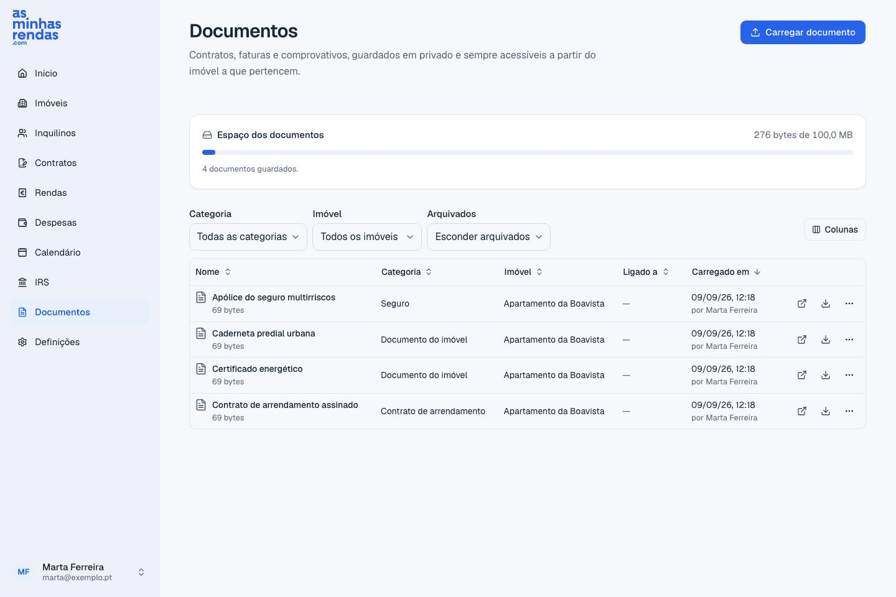Click the Carregar documento button
896x597 pixels.
click(x=803, y=32)
